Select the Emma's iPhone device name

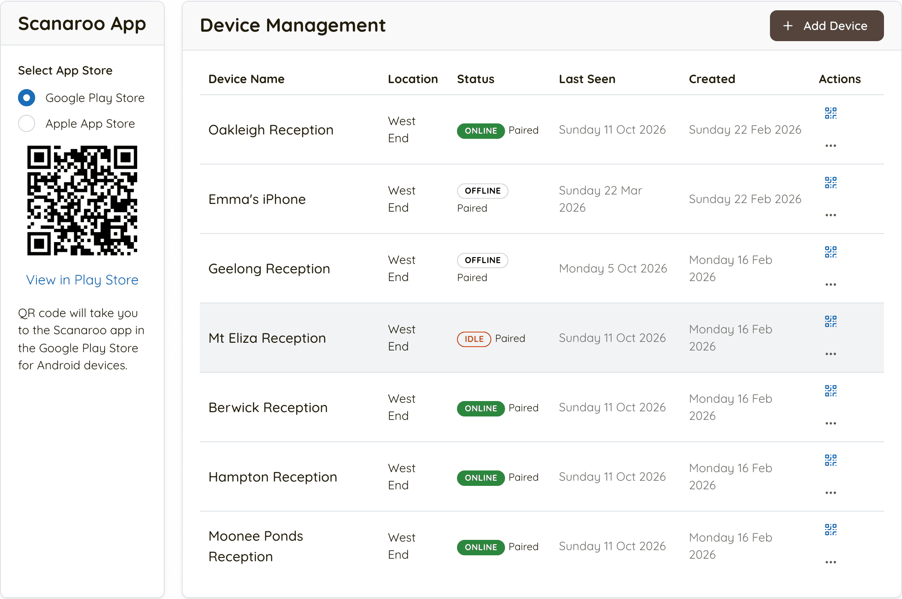pos(257,199)
